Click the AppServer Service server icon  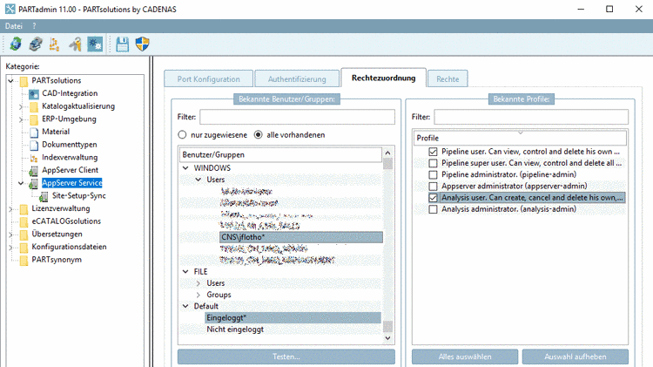point(34,183)
